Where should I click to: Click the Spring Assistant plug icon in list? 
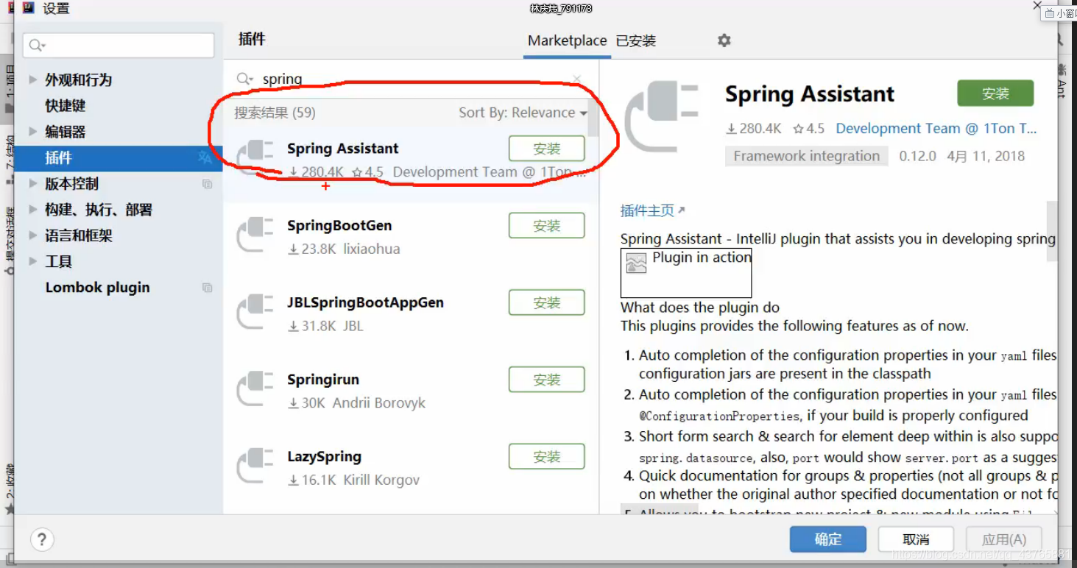coord(255,157)
